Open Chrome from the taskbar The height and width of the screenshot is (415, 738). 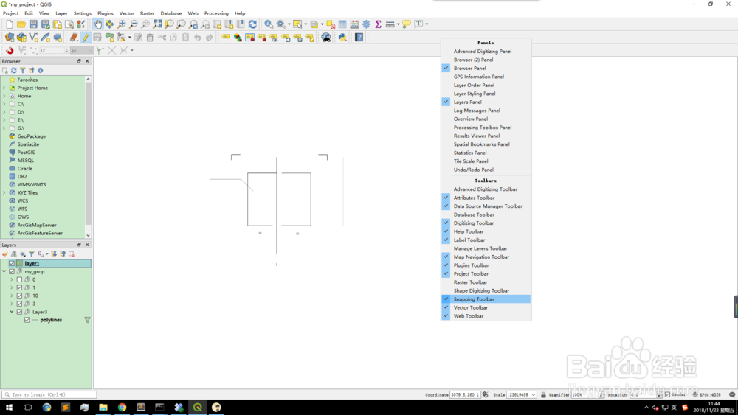click(x=122, y=408)
